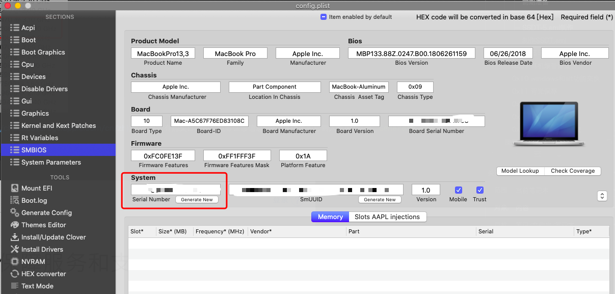
Task: Edit the Platform Feature field 0x1A
Action: coord(303,155)
